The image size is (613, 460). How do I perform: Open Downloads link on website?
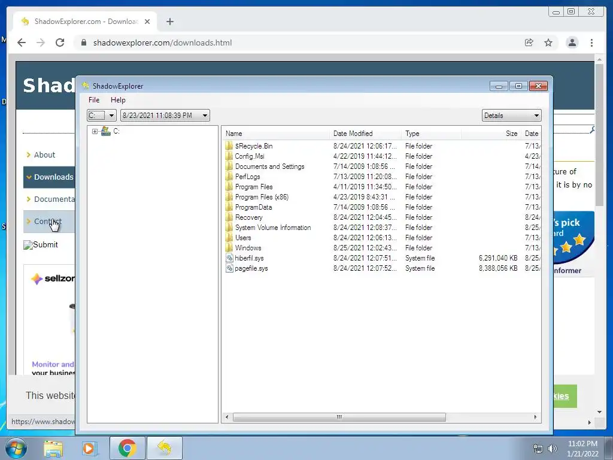(53, 177)
